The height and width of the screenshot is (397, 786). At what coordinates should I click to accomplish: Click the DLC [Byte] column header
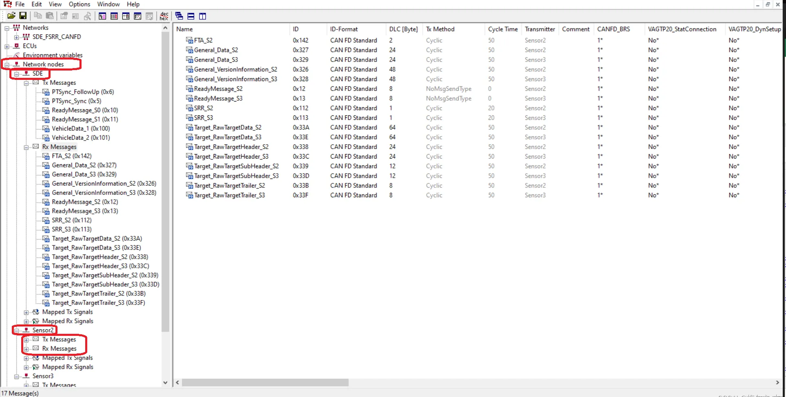[403, 29]
